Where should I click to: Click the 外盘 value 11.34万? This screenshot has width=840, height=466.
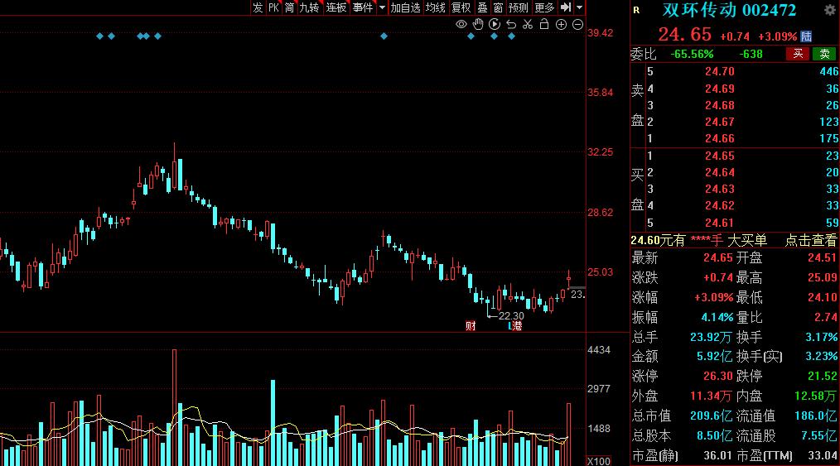point(711,396)
